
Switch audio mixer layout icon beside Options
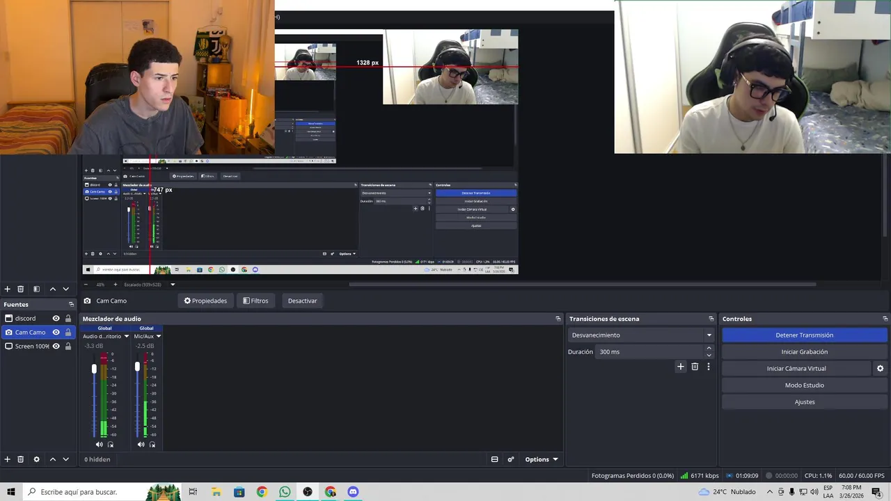(x=494, y=459)
